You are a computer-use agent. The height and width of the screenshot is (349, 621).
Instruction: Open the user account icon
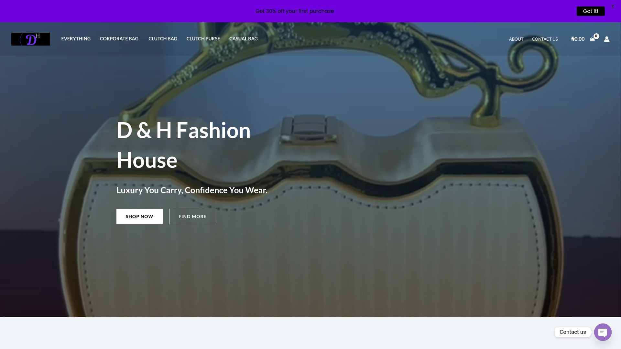point(607,39)
